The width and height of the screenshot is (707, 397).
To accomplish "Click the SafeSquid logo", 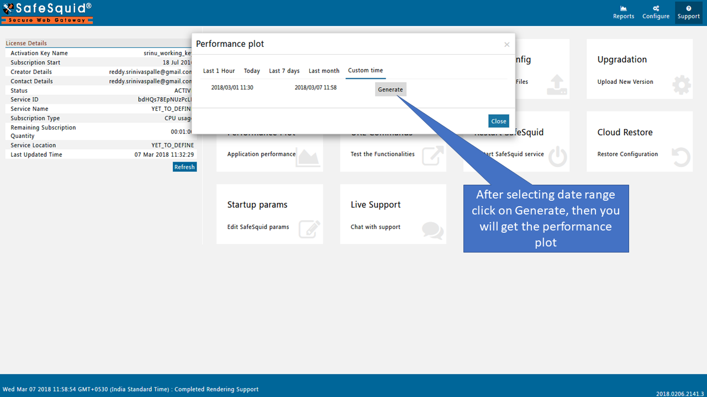I will [x=47, y=13].
